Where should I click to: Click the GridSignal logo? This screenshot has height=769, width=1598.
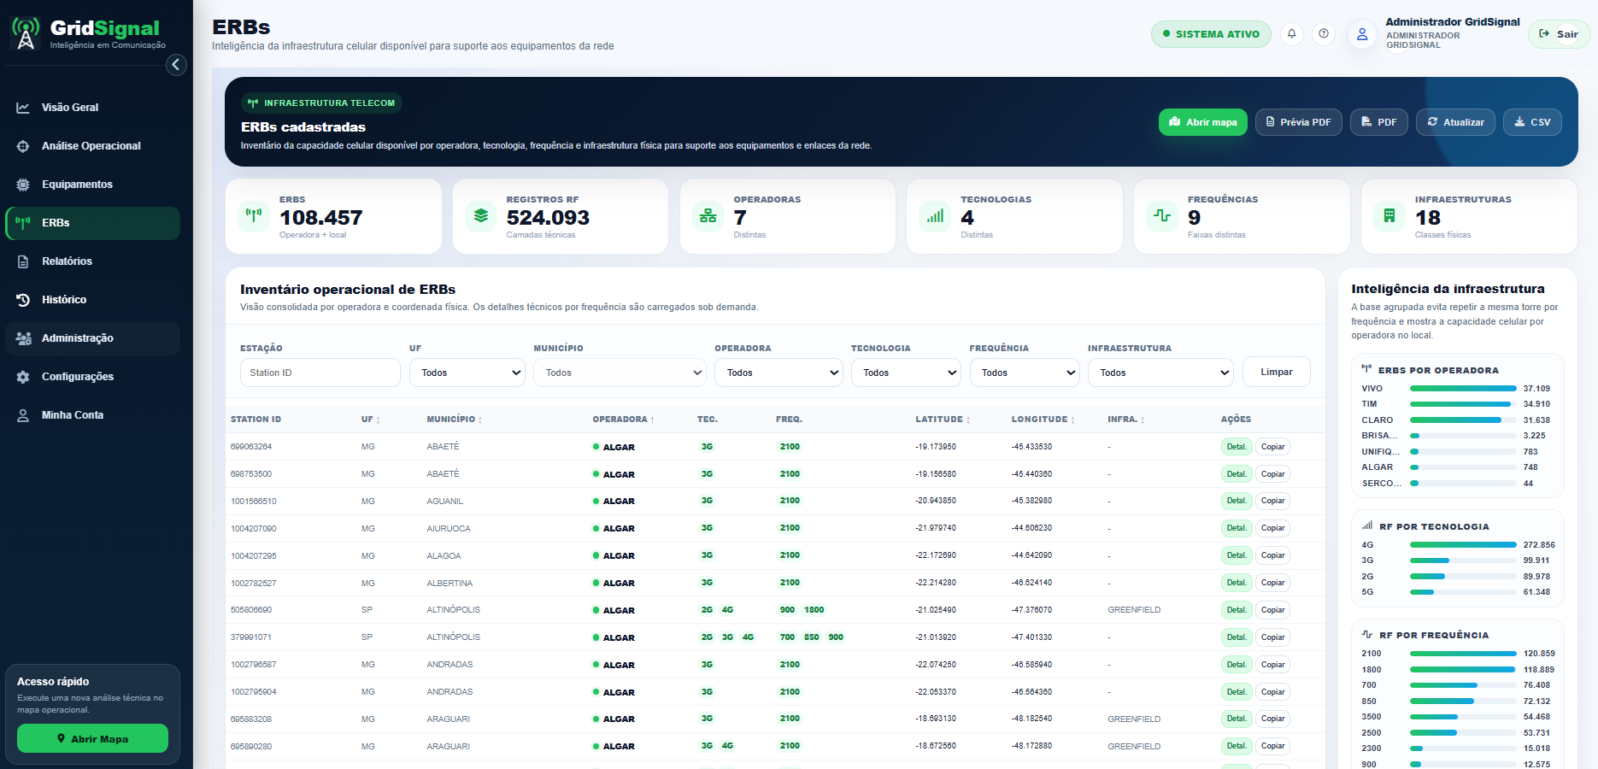[x=88, y=33]
